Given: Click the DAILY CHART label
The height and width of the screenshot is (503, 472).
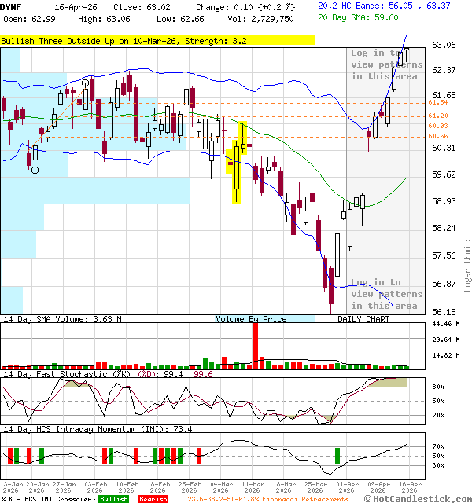Looking at the screenshot, I should [363, 319].
